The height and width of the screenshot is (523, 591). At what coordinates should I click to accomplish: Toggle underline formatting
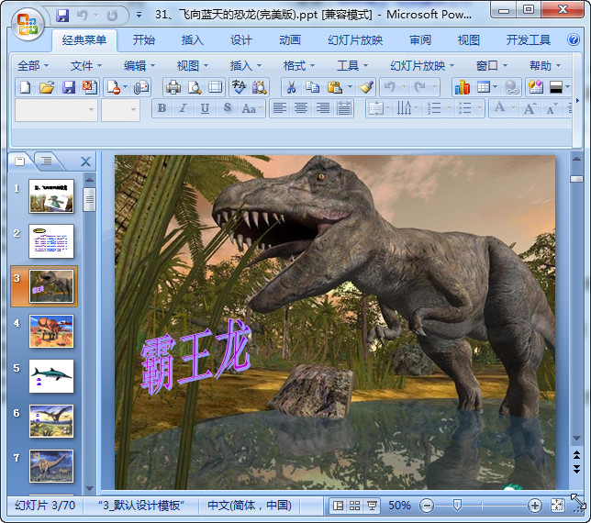(x=205, y=108)
